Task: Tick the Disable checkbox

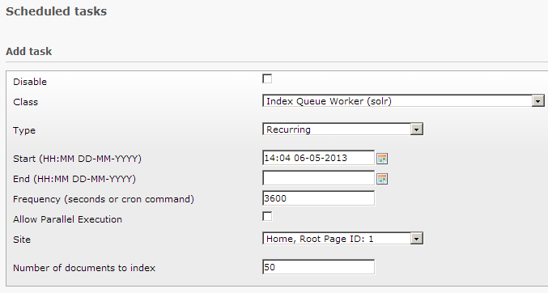Action: [x=267, y=79]
